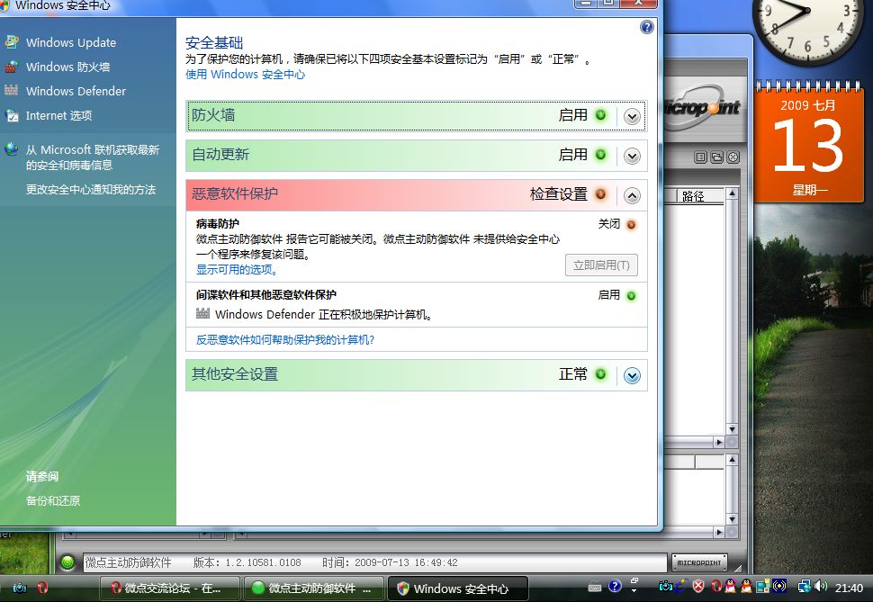Click the 请参阅 heading in the sidebar
The image size is (873, 602).
point(41,476)
